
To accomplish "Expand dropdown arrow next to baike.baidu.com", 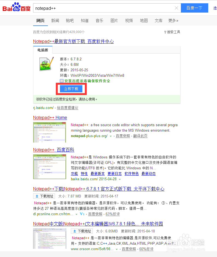I will click(x=120, y=179).
